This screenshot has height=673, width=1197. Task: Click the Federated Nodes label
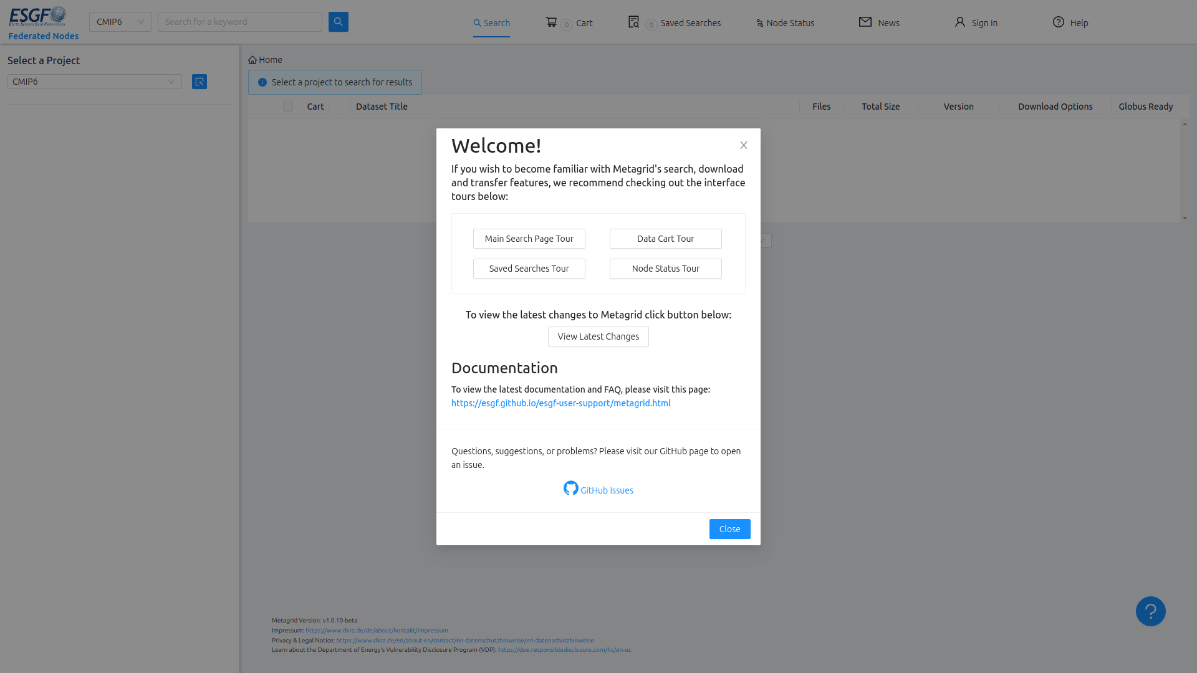[44, 36]
